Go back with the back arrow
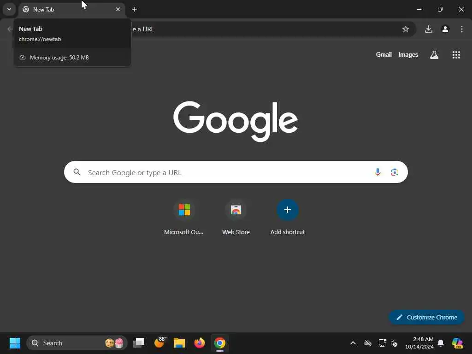 point(10,29)
